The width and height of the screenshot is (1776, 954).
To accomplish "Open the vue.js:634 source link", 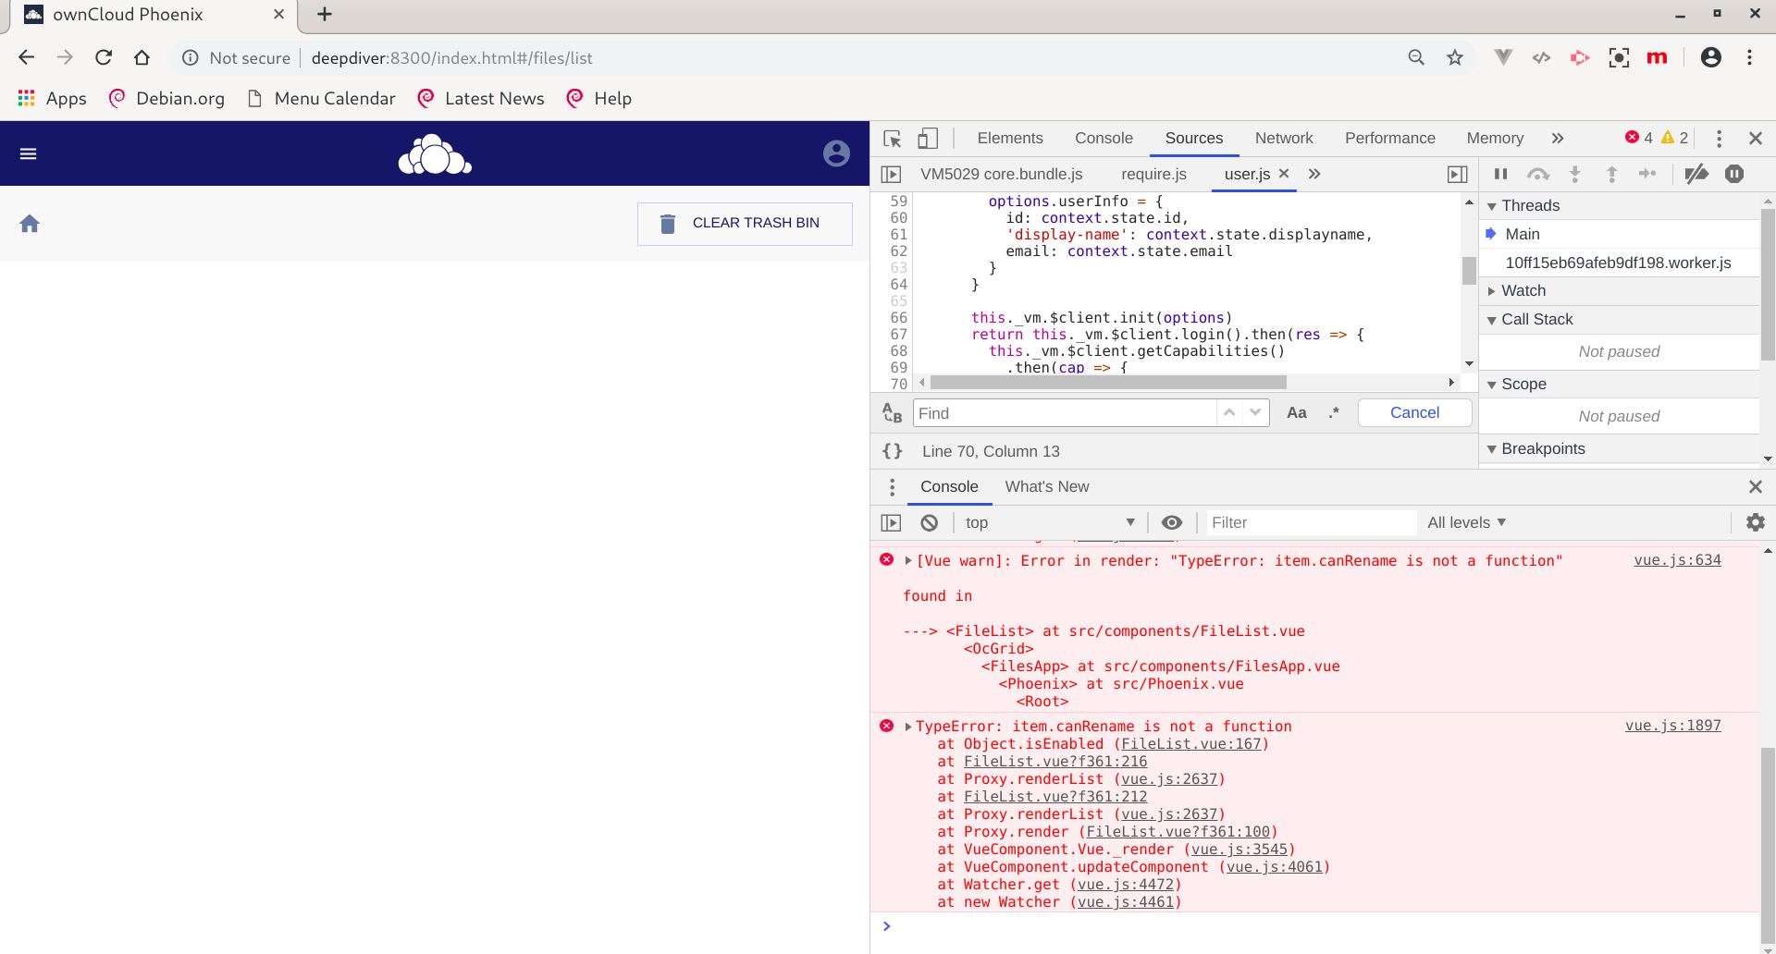I will coord(1677,560).
